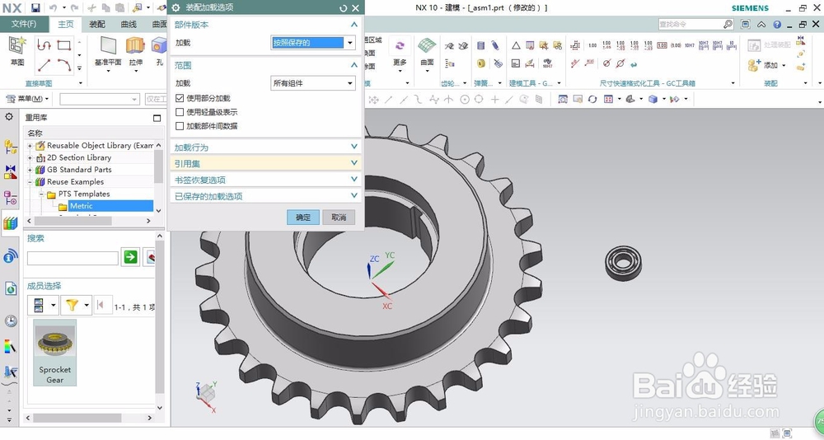This screenshot has width=824, height=440.
Task: Open the Reuse Library sidebar tab
Action: [10, 223]
